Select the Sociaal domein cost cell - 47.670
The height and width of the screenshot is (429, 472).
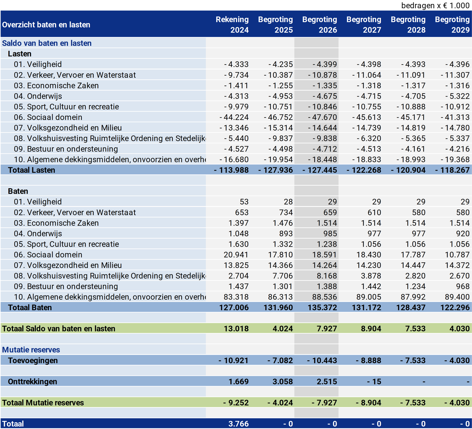pos(322,117)
